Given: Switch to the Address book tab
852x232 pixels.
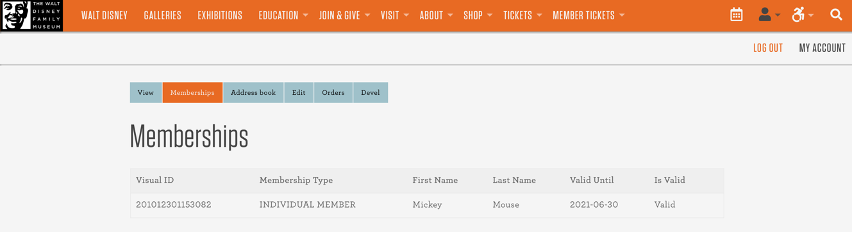Looking at the screenshot, I should click(x=253, y=92).
